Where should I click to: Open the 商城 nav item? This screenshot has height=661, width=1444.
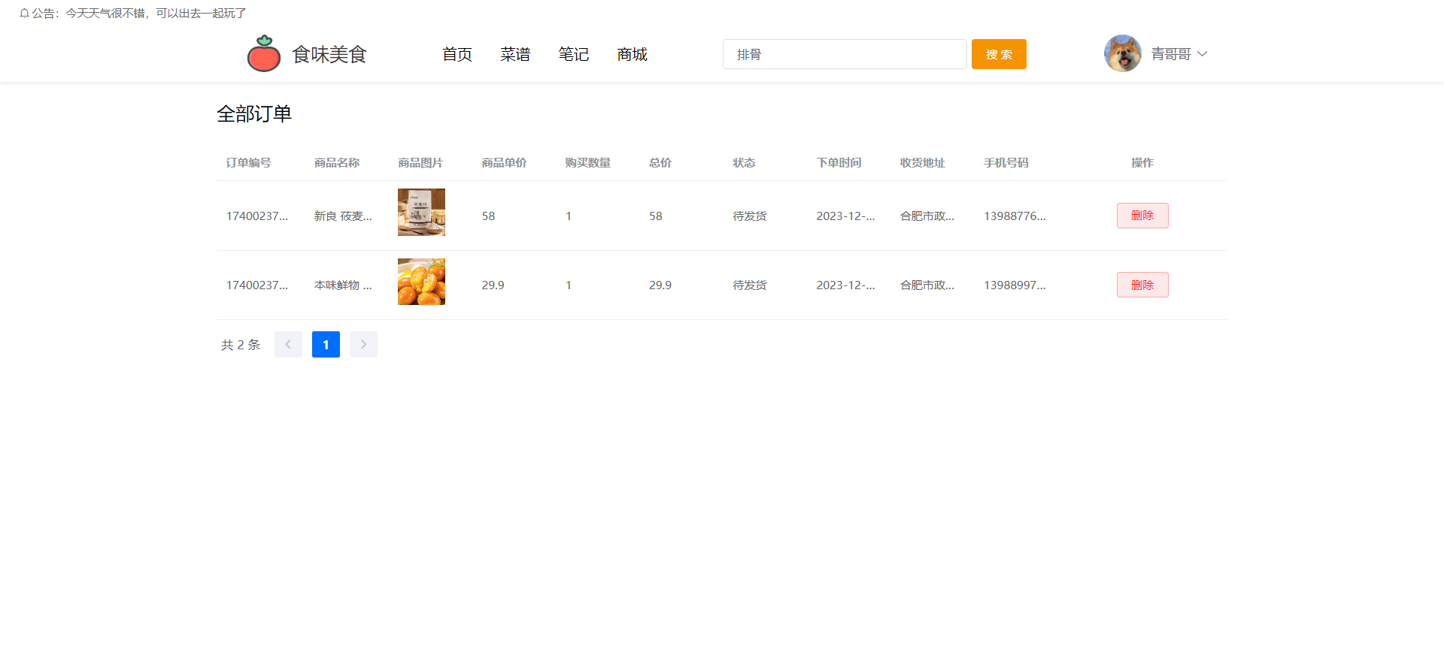[633, 54]
